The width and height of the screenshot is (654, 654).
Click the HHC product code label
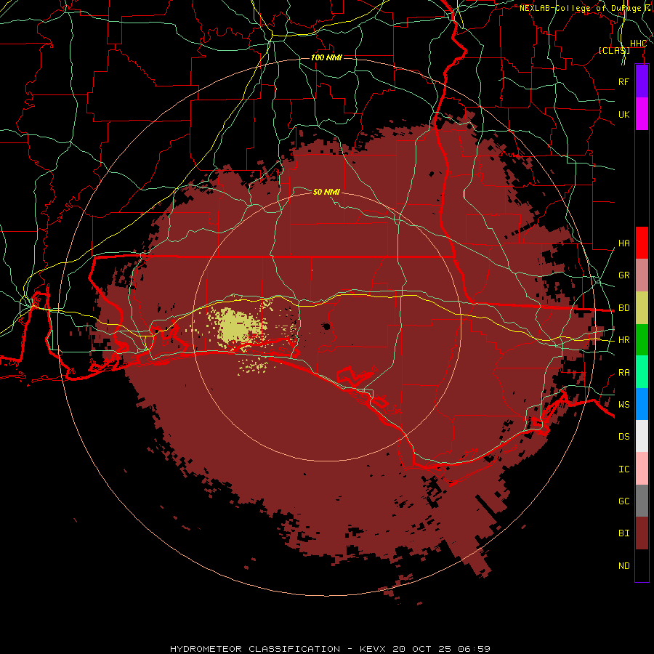(x=638, y=44)
